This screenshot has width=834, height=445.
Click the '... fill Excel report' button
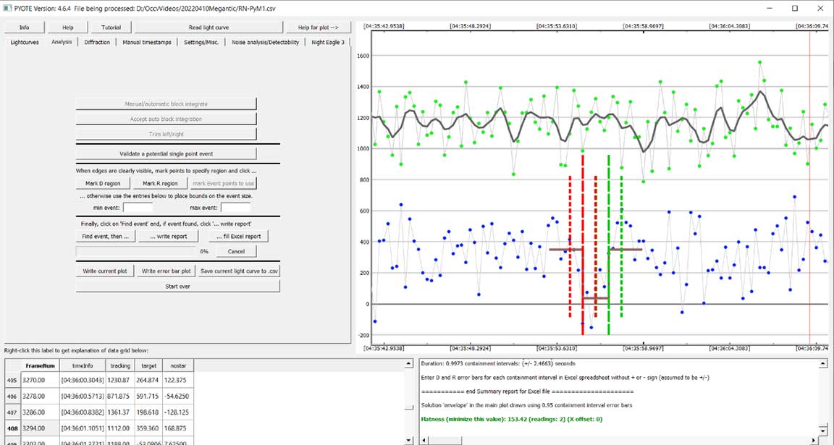pyautogui.click(x=239, y=236)
